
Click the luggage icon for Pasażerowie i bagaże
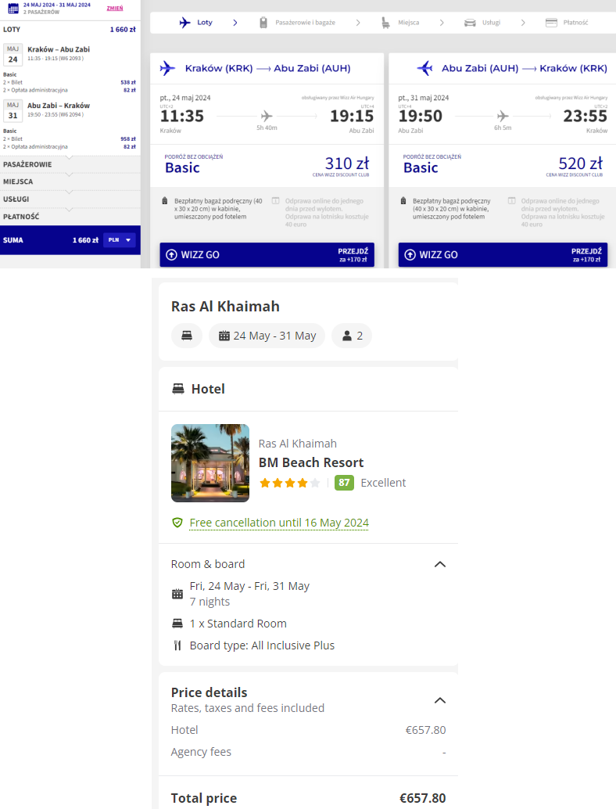coord(263,23)
